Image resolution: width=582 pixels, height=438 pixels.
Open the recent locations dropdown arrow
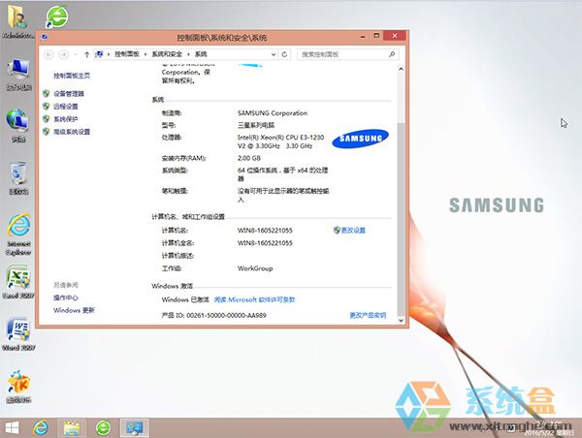pyautogui.click(x=76, y=54)
